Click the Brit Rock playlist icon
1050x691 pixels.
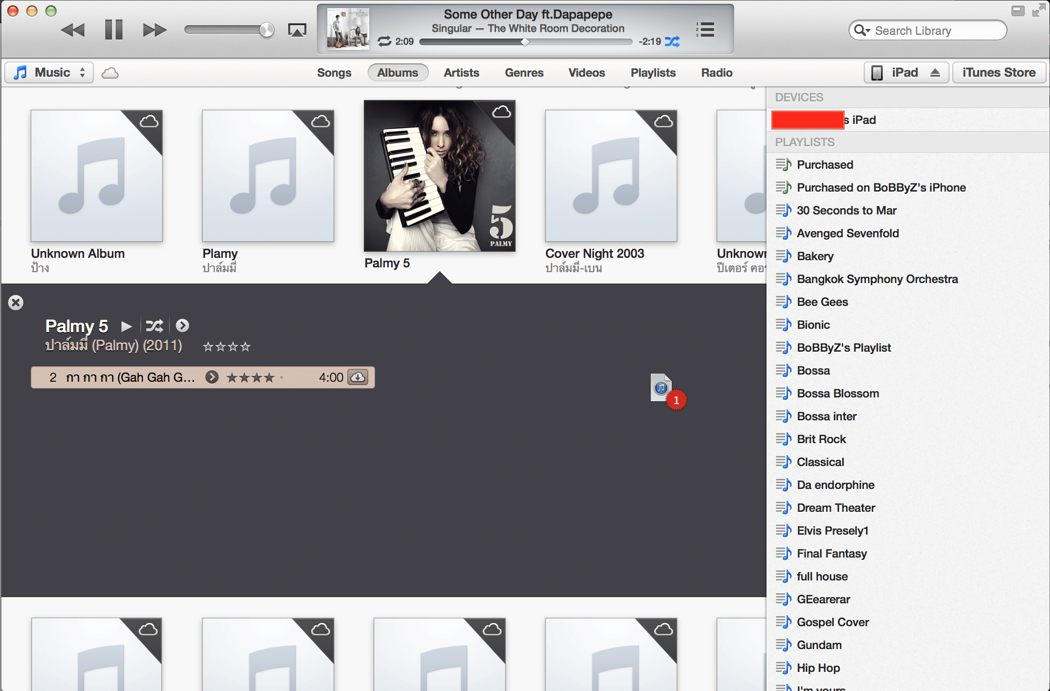click(784, 439)
